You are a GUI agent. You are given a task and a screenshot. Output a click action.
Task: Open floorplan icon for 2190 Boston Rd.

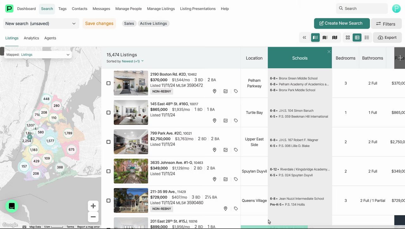pyautogui.click(x=226, y=91)
